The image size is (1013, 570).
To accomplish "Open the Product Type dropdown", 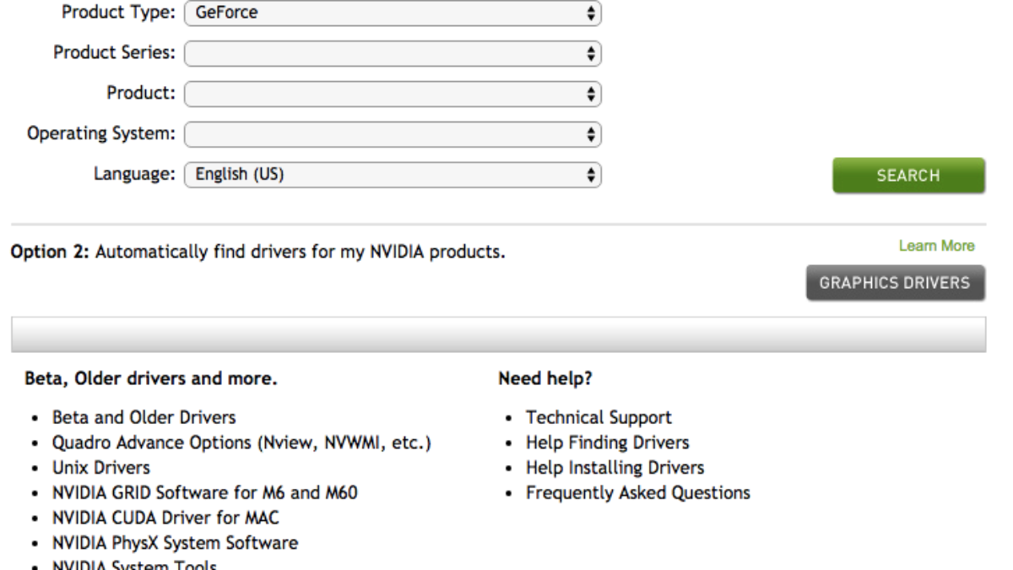I will point(392,14).
